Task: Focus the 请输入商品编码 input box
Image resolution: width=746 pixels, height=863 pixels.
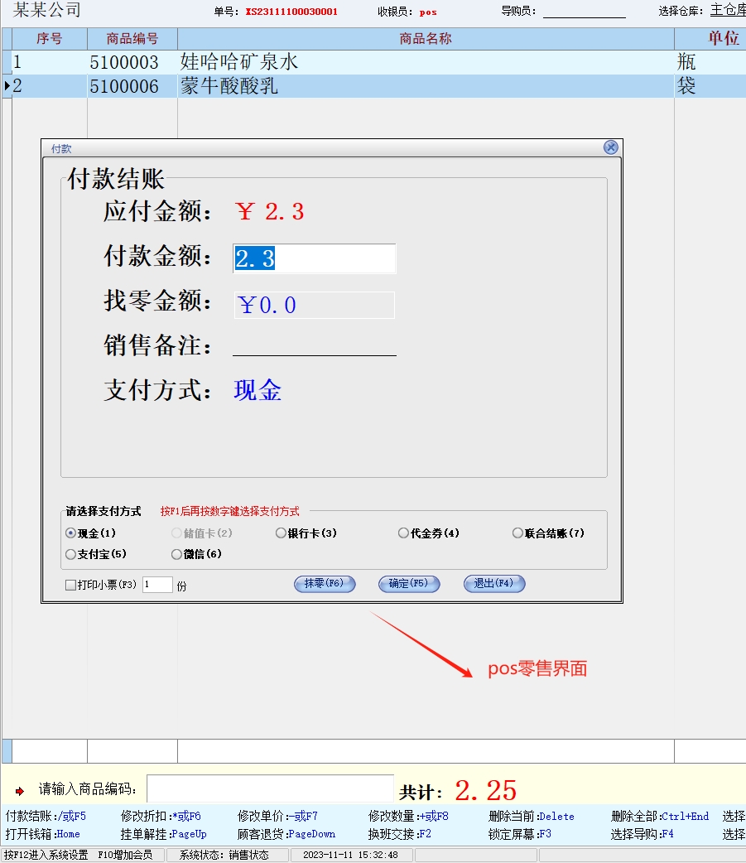Action: [270, 789]
